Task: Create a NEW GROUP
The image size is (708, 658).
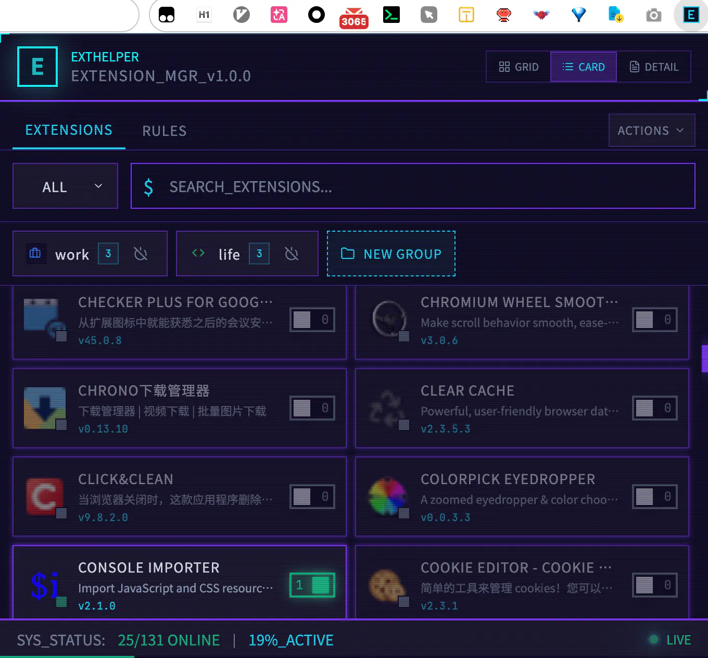Action: coord(391,254)
